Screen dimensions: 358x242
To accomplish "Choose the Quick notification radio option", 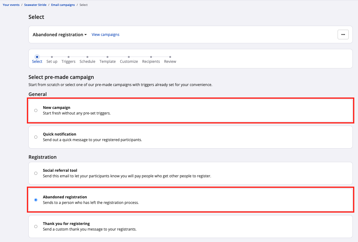I will pyautogui.click(x=36, y=137).
